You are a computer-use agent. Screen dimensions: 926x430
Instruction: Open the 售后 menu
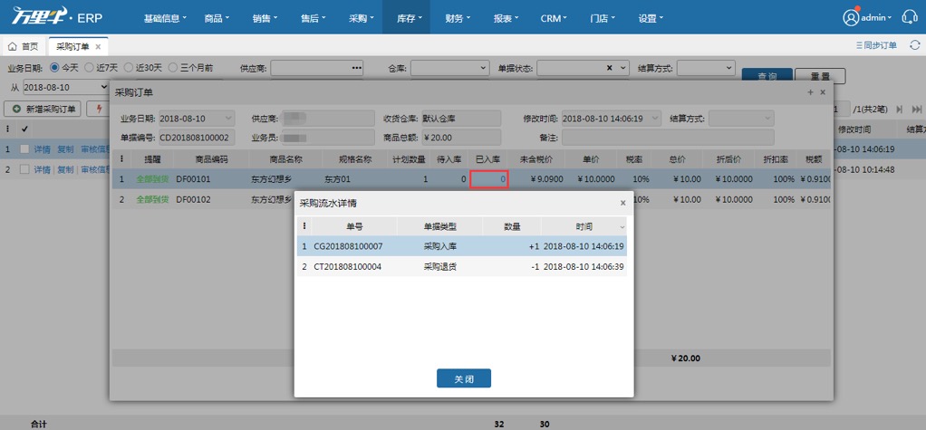(313, 18)
